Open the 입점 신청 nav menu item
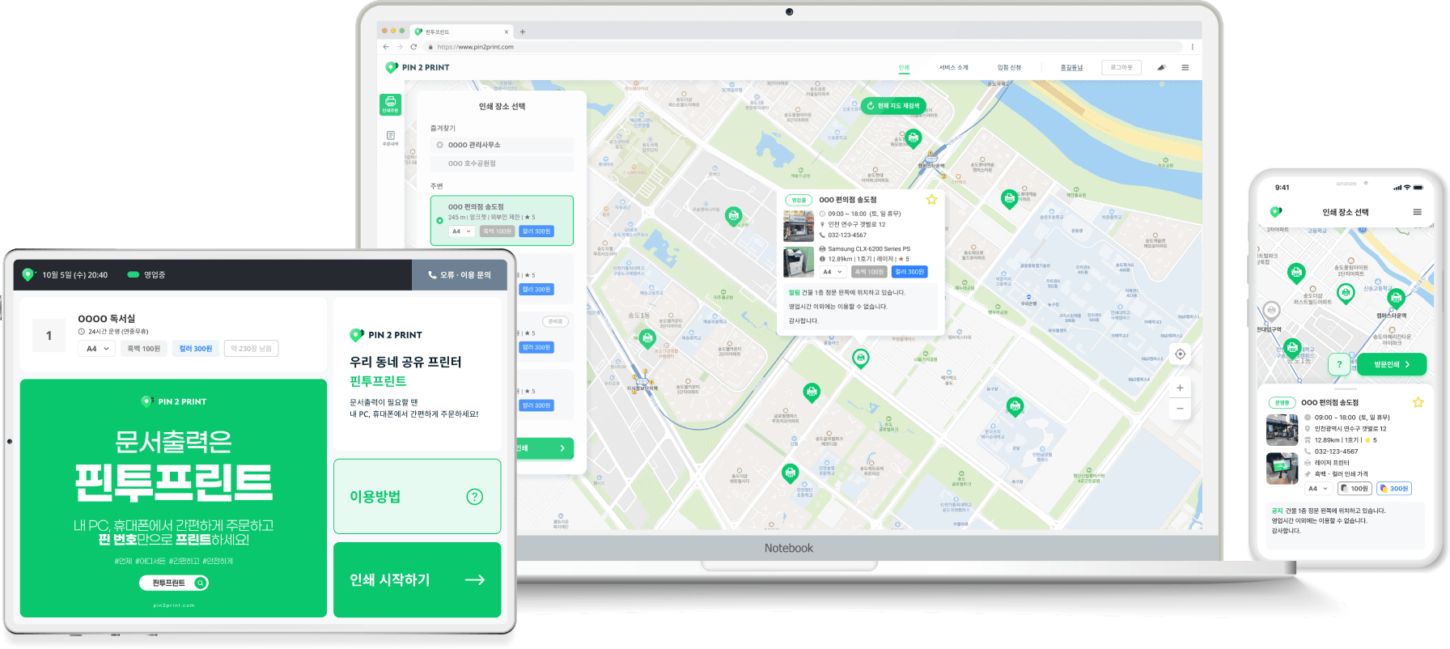Viewport: 1450px width, 649px height. pyautogui.click(x=1009, y=68)
